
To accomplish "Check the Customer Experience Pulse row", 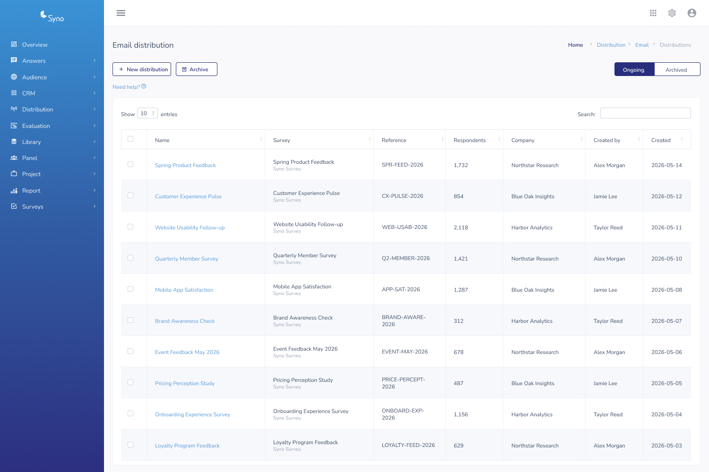I will coord(130,195).
